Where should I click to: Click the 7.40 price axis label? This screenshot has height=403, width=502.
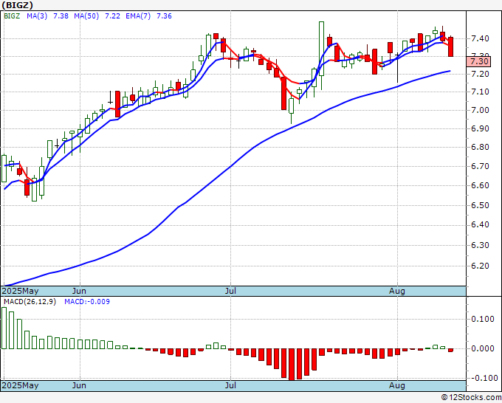tap(480, 38)
